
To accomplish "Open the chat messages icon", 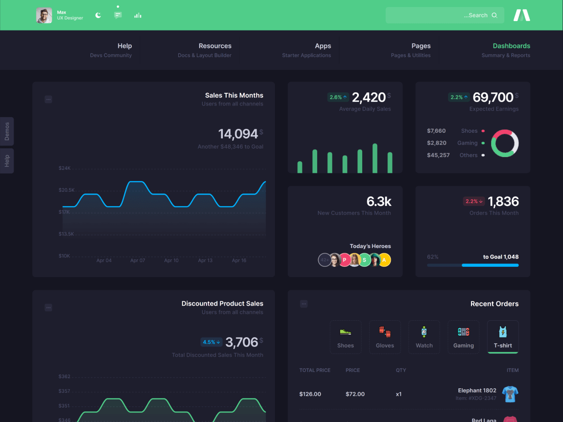I will coord(118,15).
